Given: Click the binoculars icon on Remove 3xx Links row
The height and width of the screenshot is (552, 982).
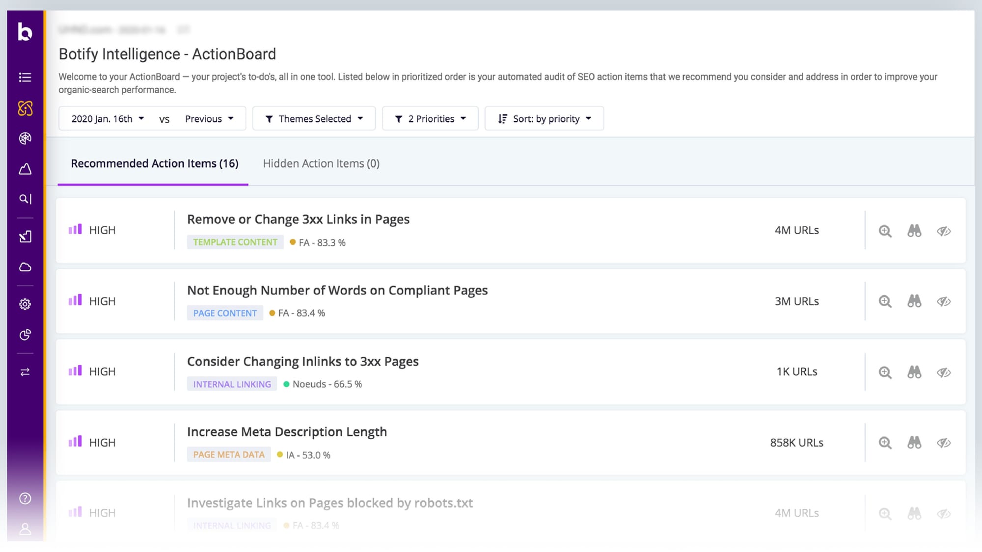Looking at the screenshot, I should pyautogui.click(x=915, y=230).
